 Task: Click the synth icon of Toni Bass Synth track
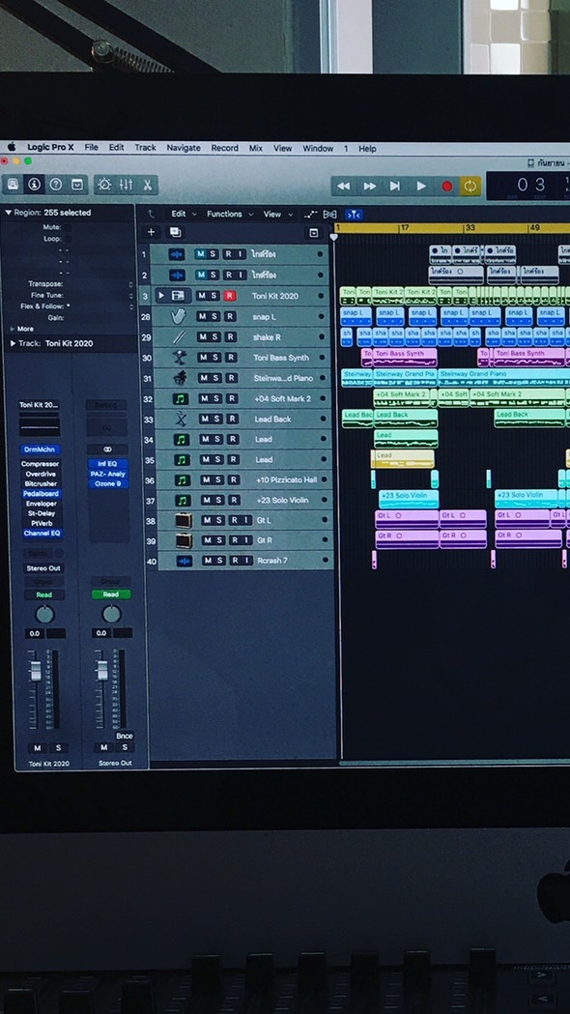tap(180, 357)
